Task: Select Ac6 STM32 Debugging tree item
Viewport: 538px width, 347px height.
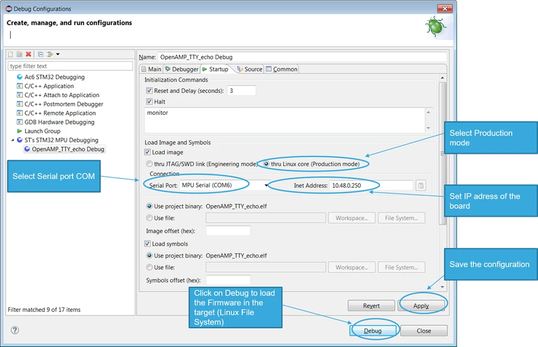Action: tap(55, 77)
